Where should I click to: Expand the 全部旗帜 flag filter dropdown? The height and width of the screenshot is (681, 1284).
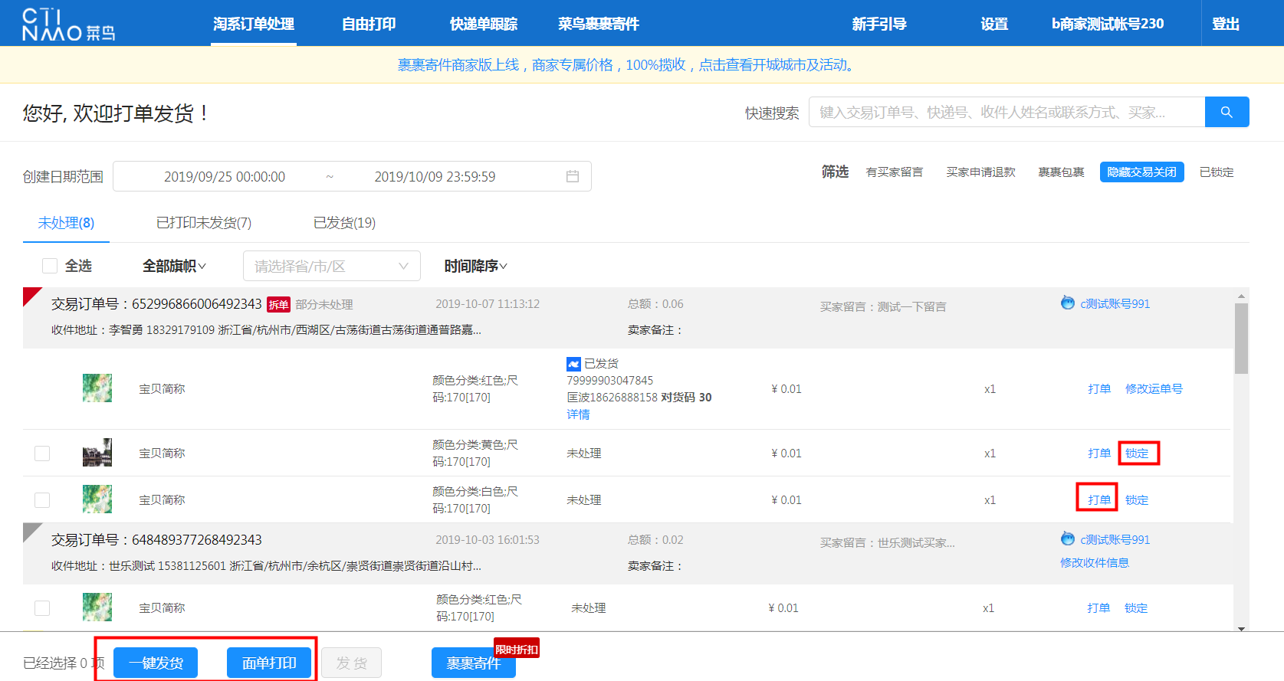(x=174, y=266)
